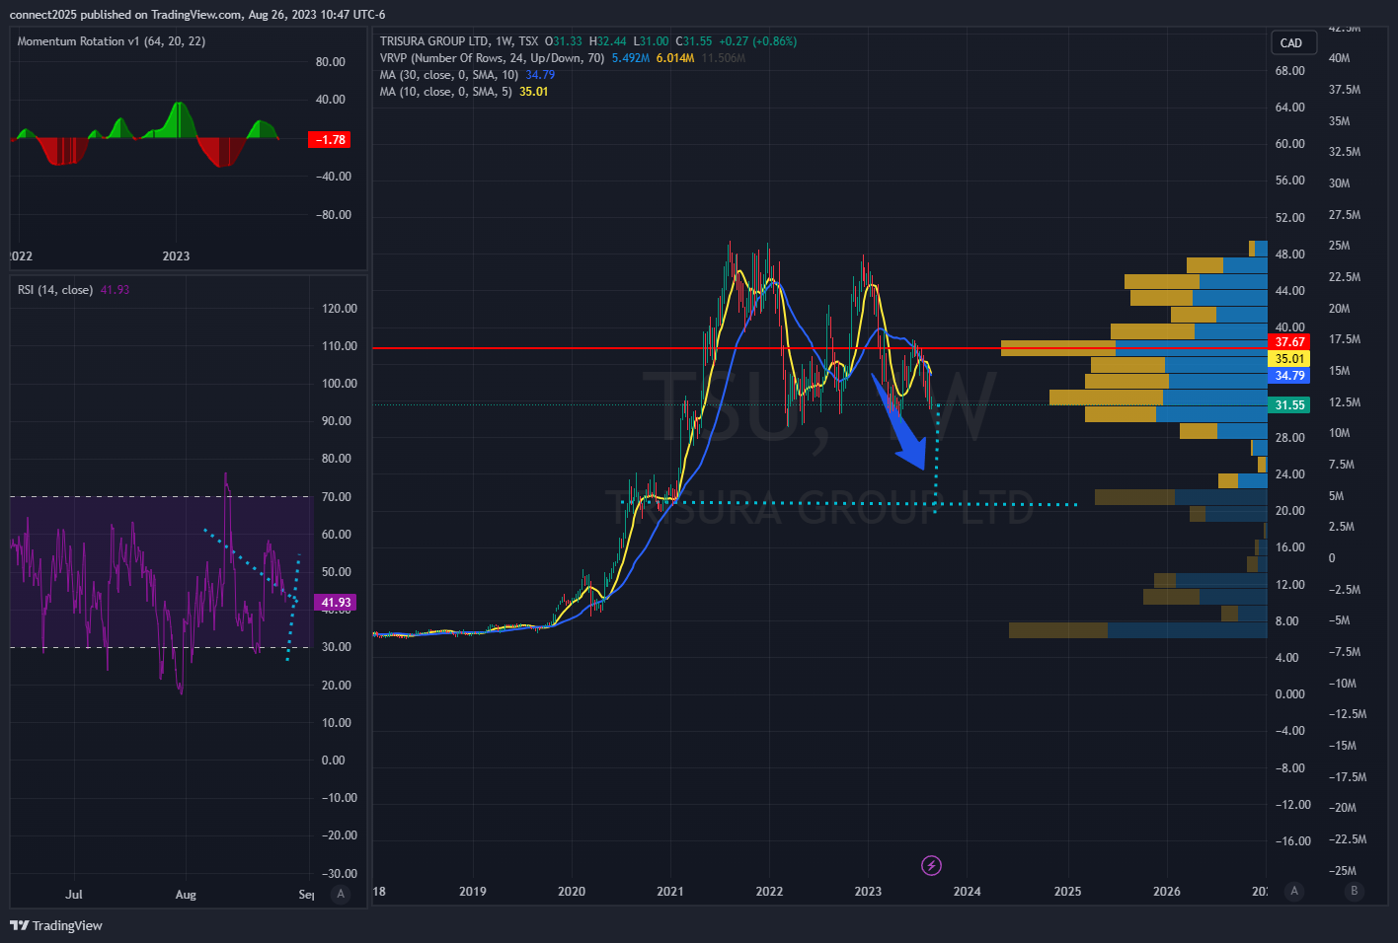1398x943 pixels.
Task: Select the TRISURA GROUP LTD symbol title
Action: click(434, 41)
